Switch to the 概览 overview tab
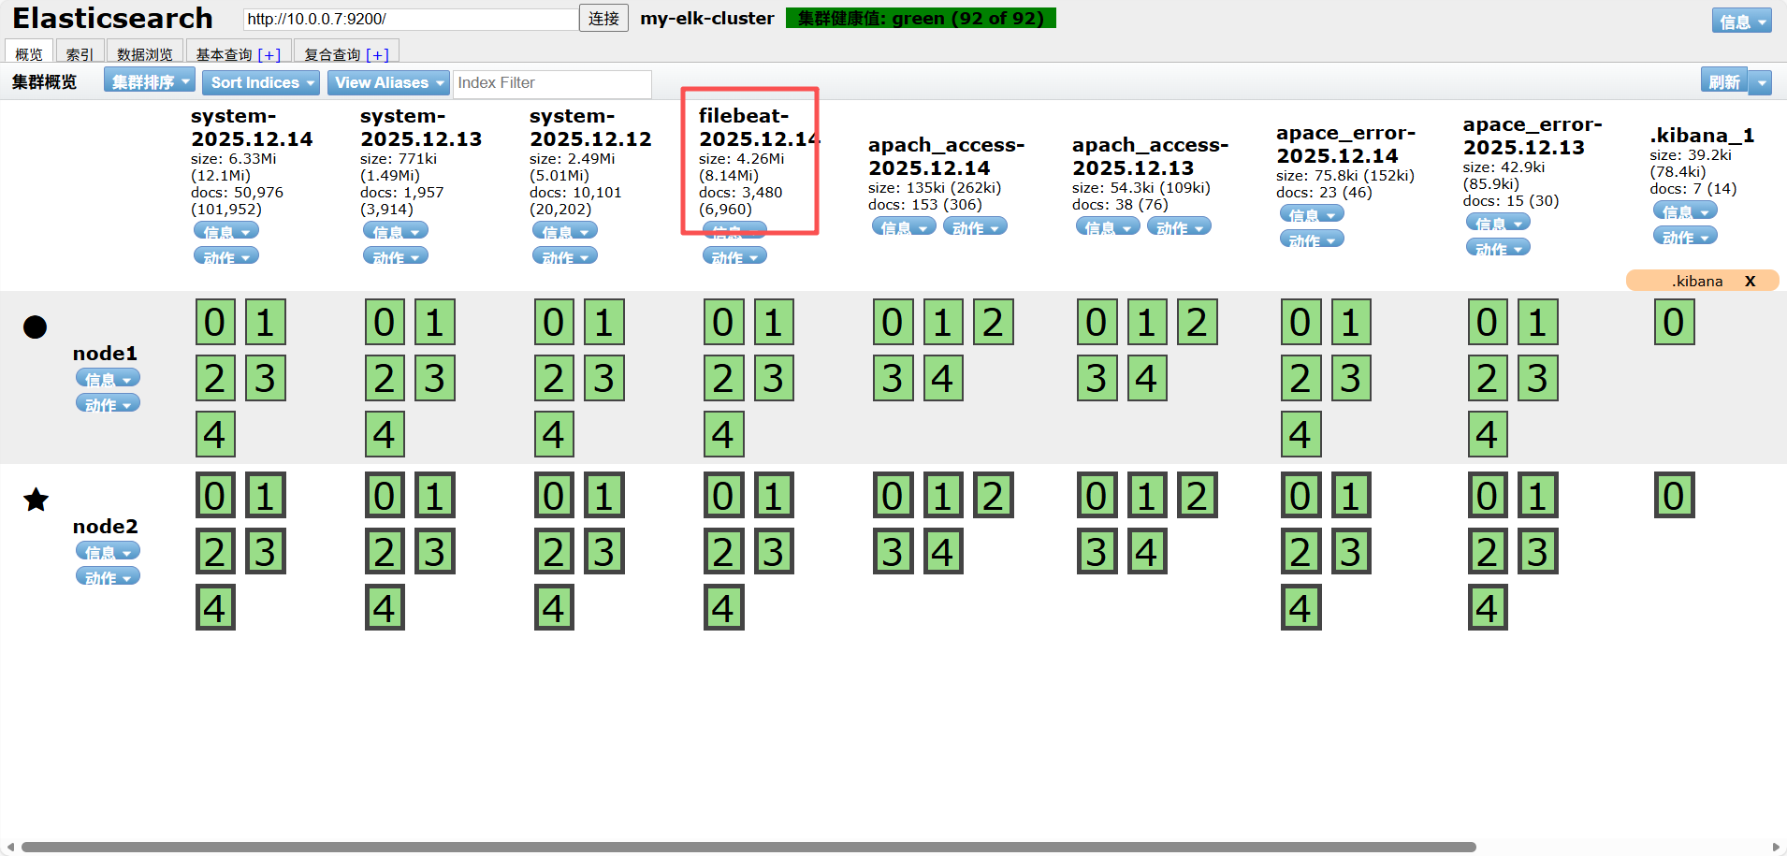 click(29, 53)
